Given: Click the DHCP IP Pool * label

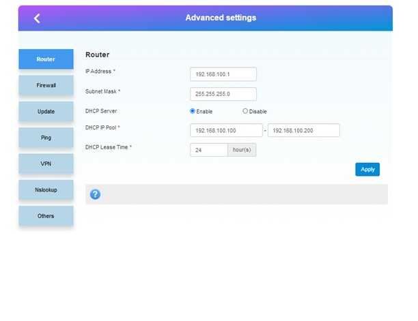Looking at the screenshot, I should coord(102,127).
